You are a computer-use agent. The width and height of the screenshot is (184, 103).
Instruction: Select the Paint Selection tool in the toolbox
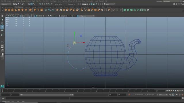click(x=2, y=23)
